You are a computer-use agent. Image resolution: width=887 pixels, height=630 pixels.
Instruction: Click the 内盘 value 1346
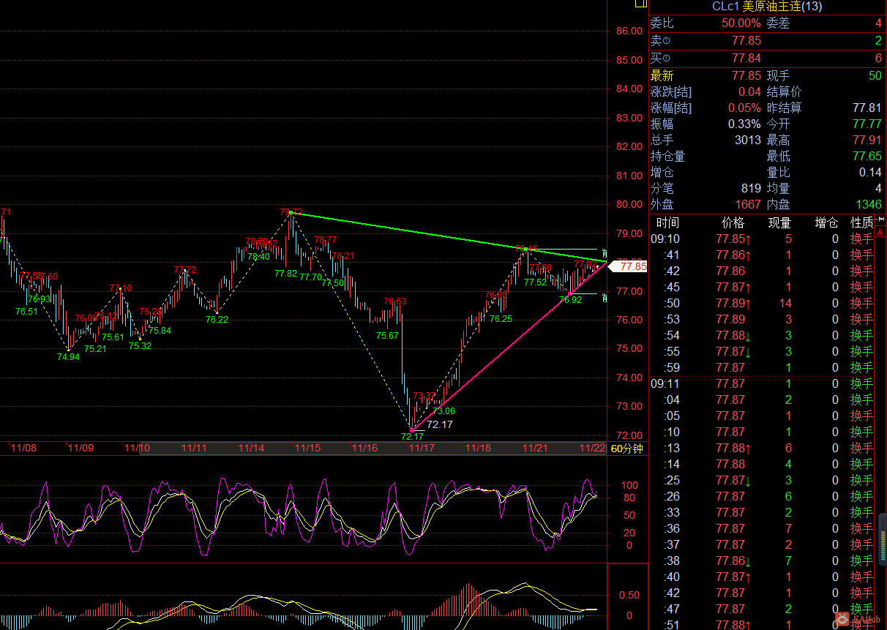point(869,205)
